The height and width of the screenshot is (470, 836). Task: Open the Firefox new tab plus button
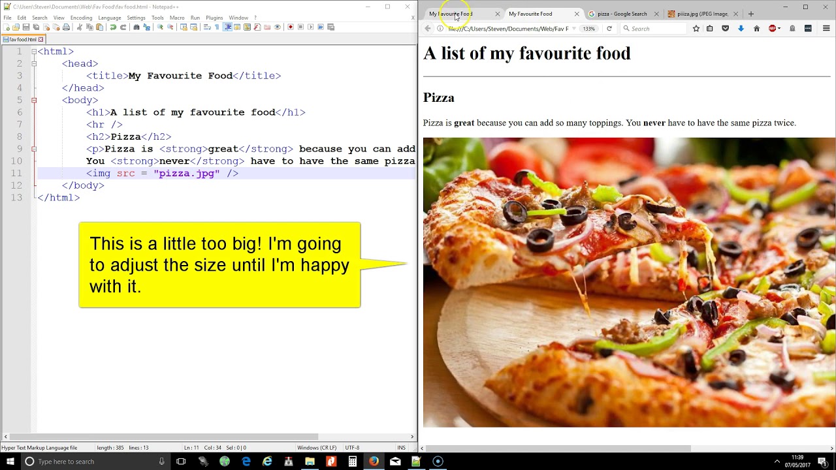750,14
